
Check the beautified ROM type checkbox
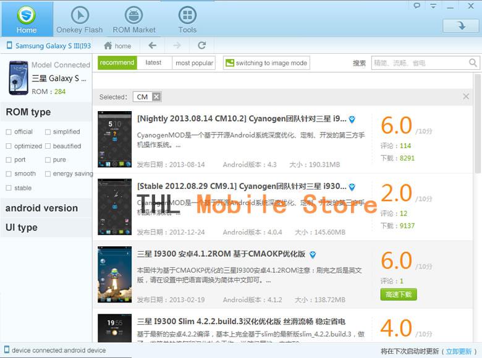coord(48,146)
